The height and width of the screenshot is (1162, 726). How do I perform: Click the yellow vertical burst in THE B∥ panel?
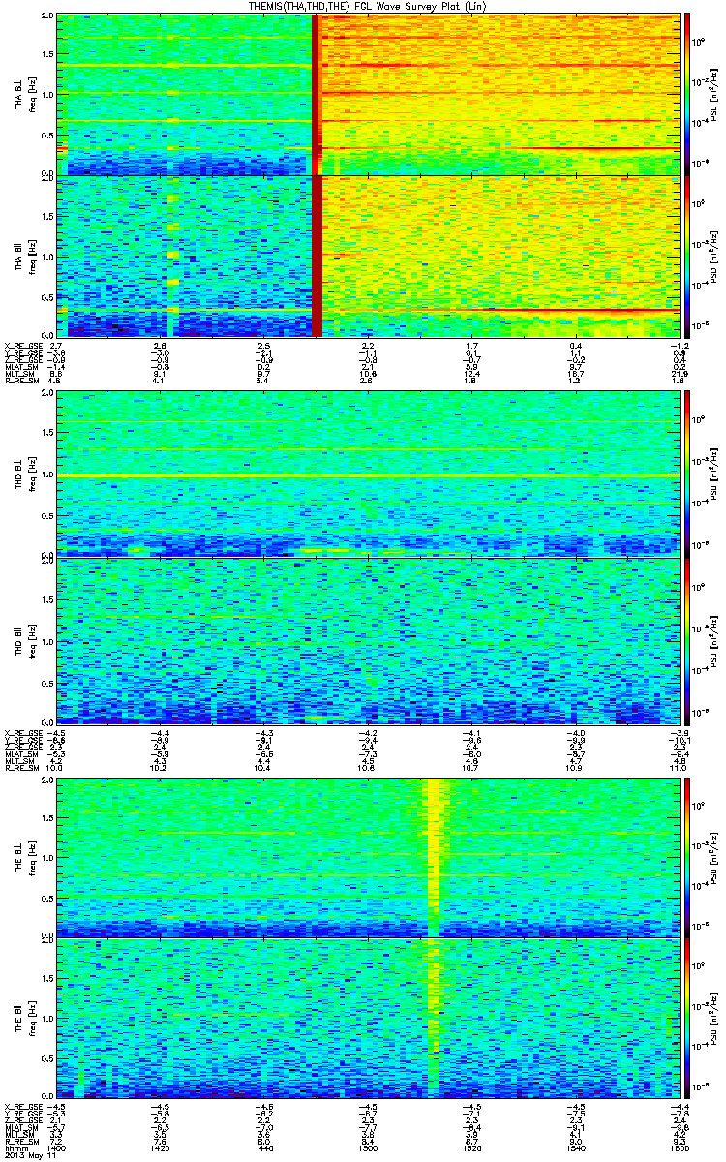coord(435,1019)
